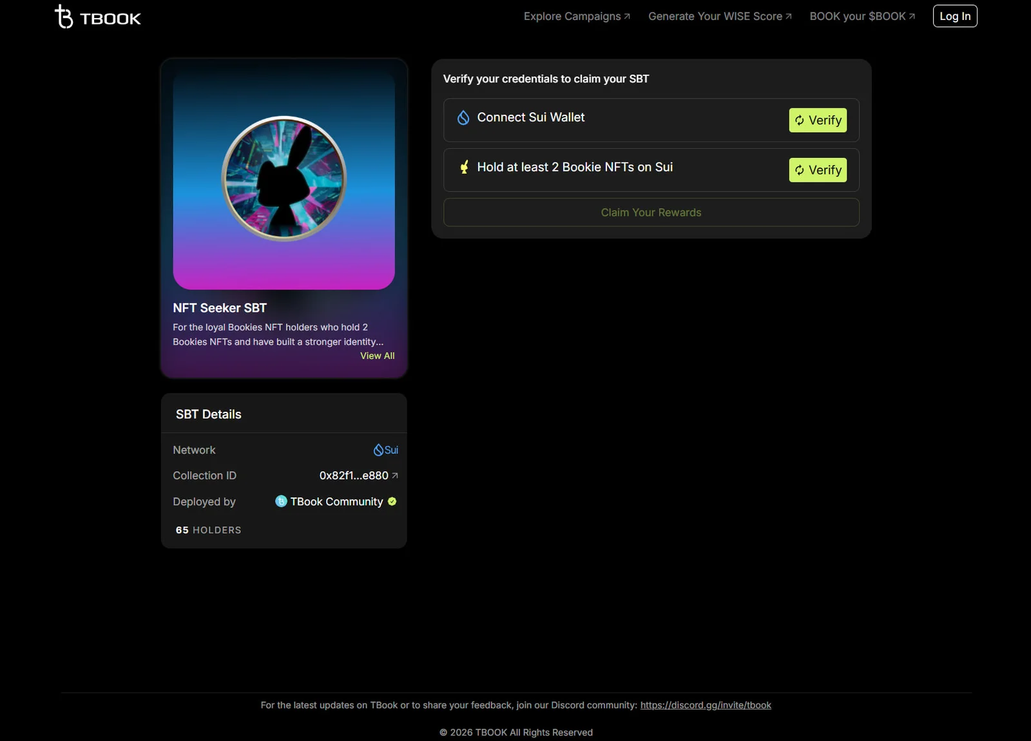Click Claim Your Rewards button

(651, 213)
